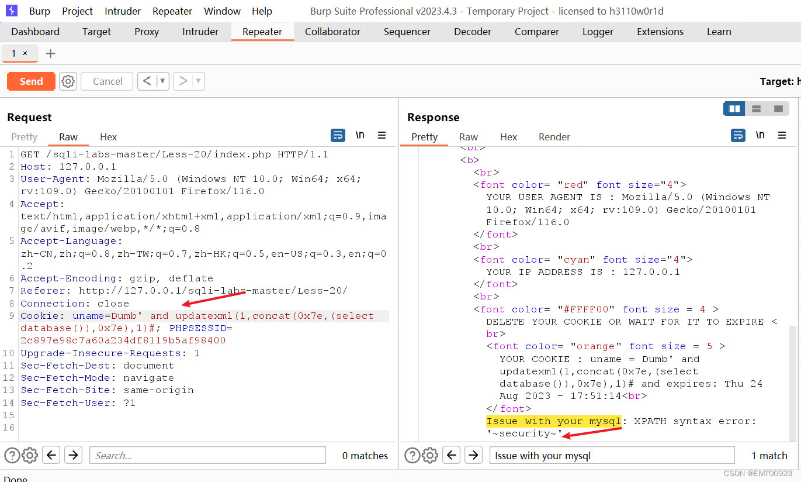
Task: Click the Cancel button
Action: (x=108, y=81)
